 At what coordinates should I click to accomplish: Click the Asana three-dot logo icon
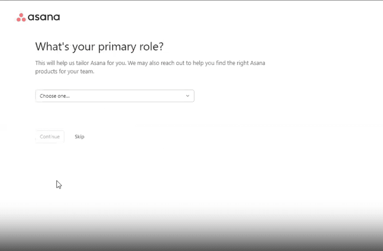click(x=21, y=18)
